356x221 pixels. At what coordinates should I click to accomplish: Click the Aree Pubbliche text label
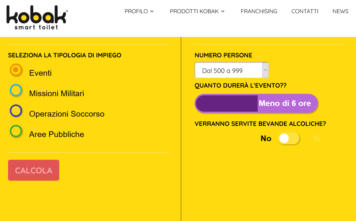click(x=57, y=134)
